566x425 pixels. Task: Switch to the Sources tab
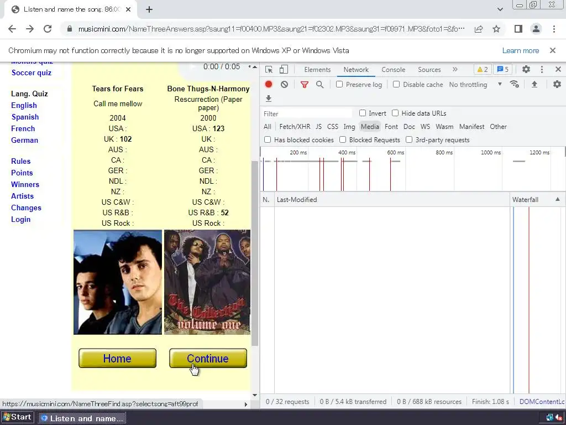[429, 70]
